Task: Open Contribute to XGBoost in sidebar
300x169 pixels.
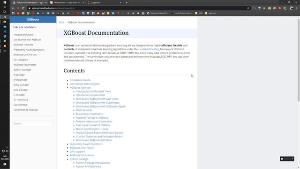Action: pos(26,110)
